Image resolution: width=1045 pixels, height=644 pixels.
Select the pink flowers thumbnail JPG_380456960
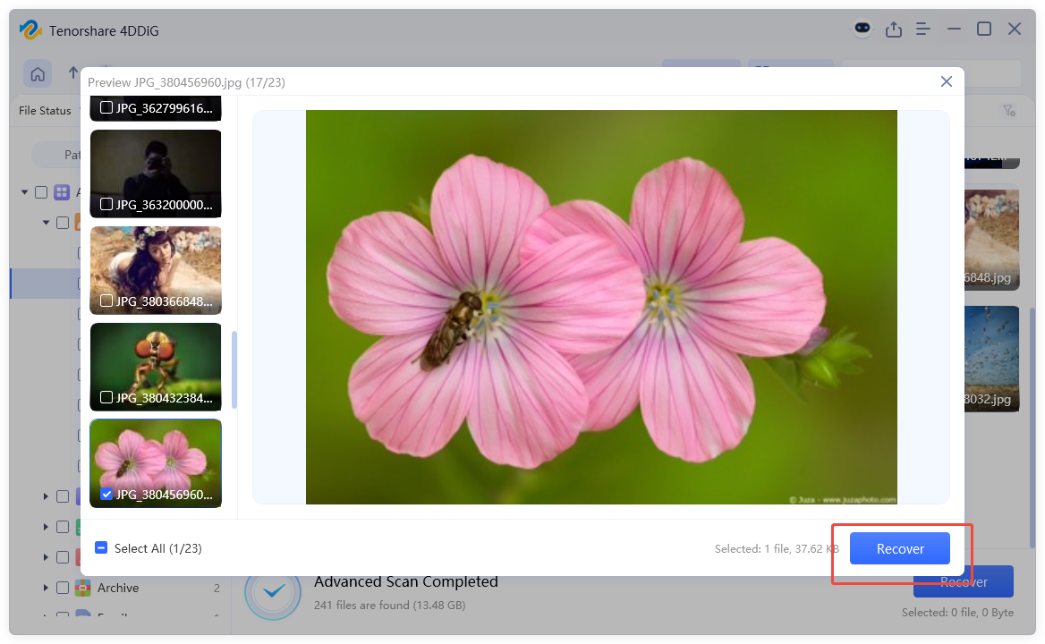(156, 462)
